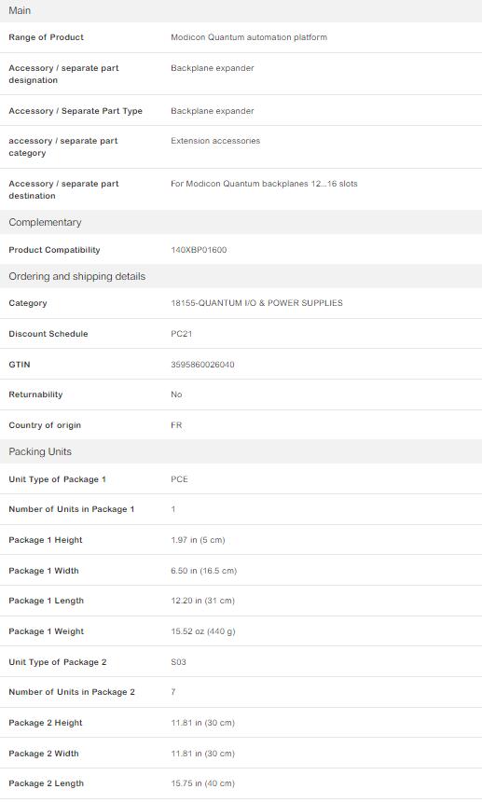This screenshot has width=482, height=803.
Task: Click the Country of origin FR value
Action: coord(176,425)
